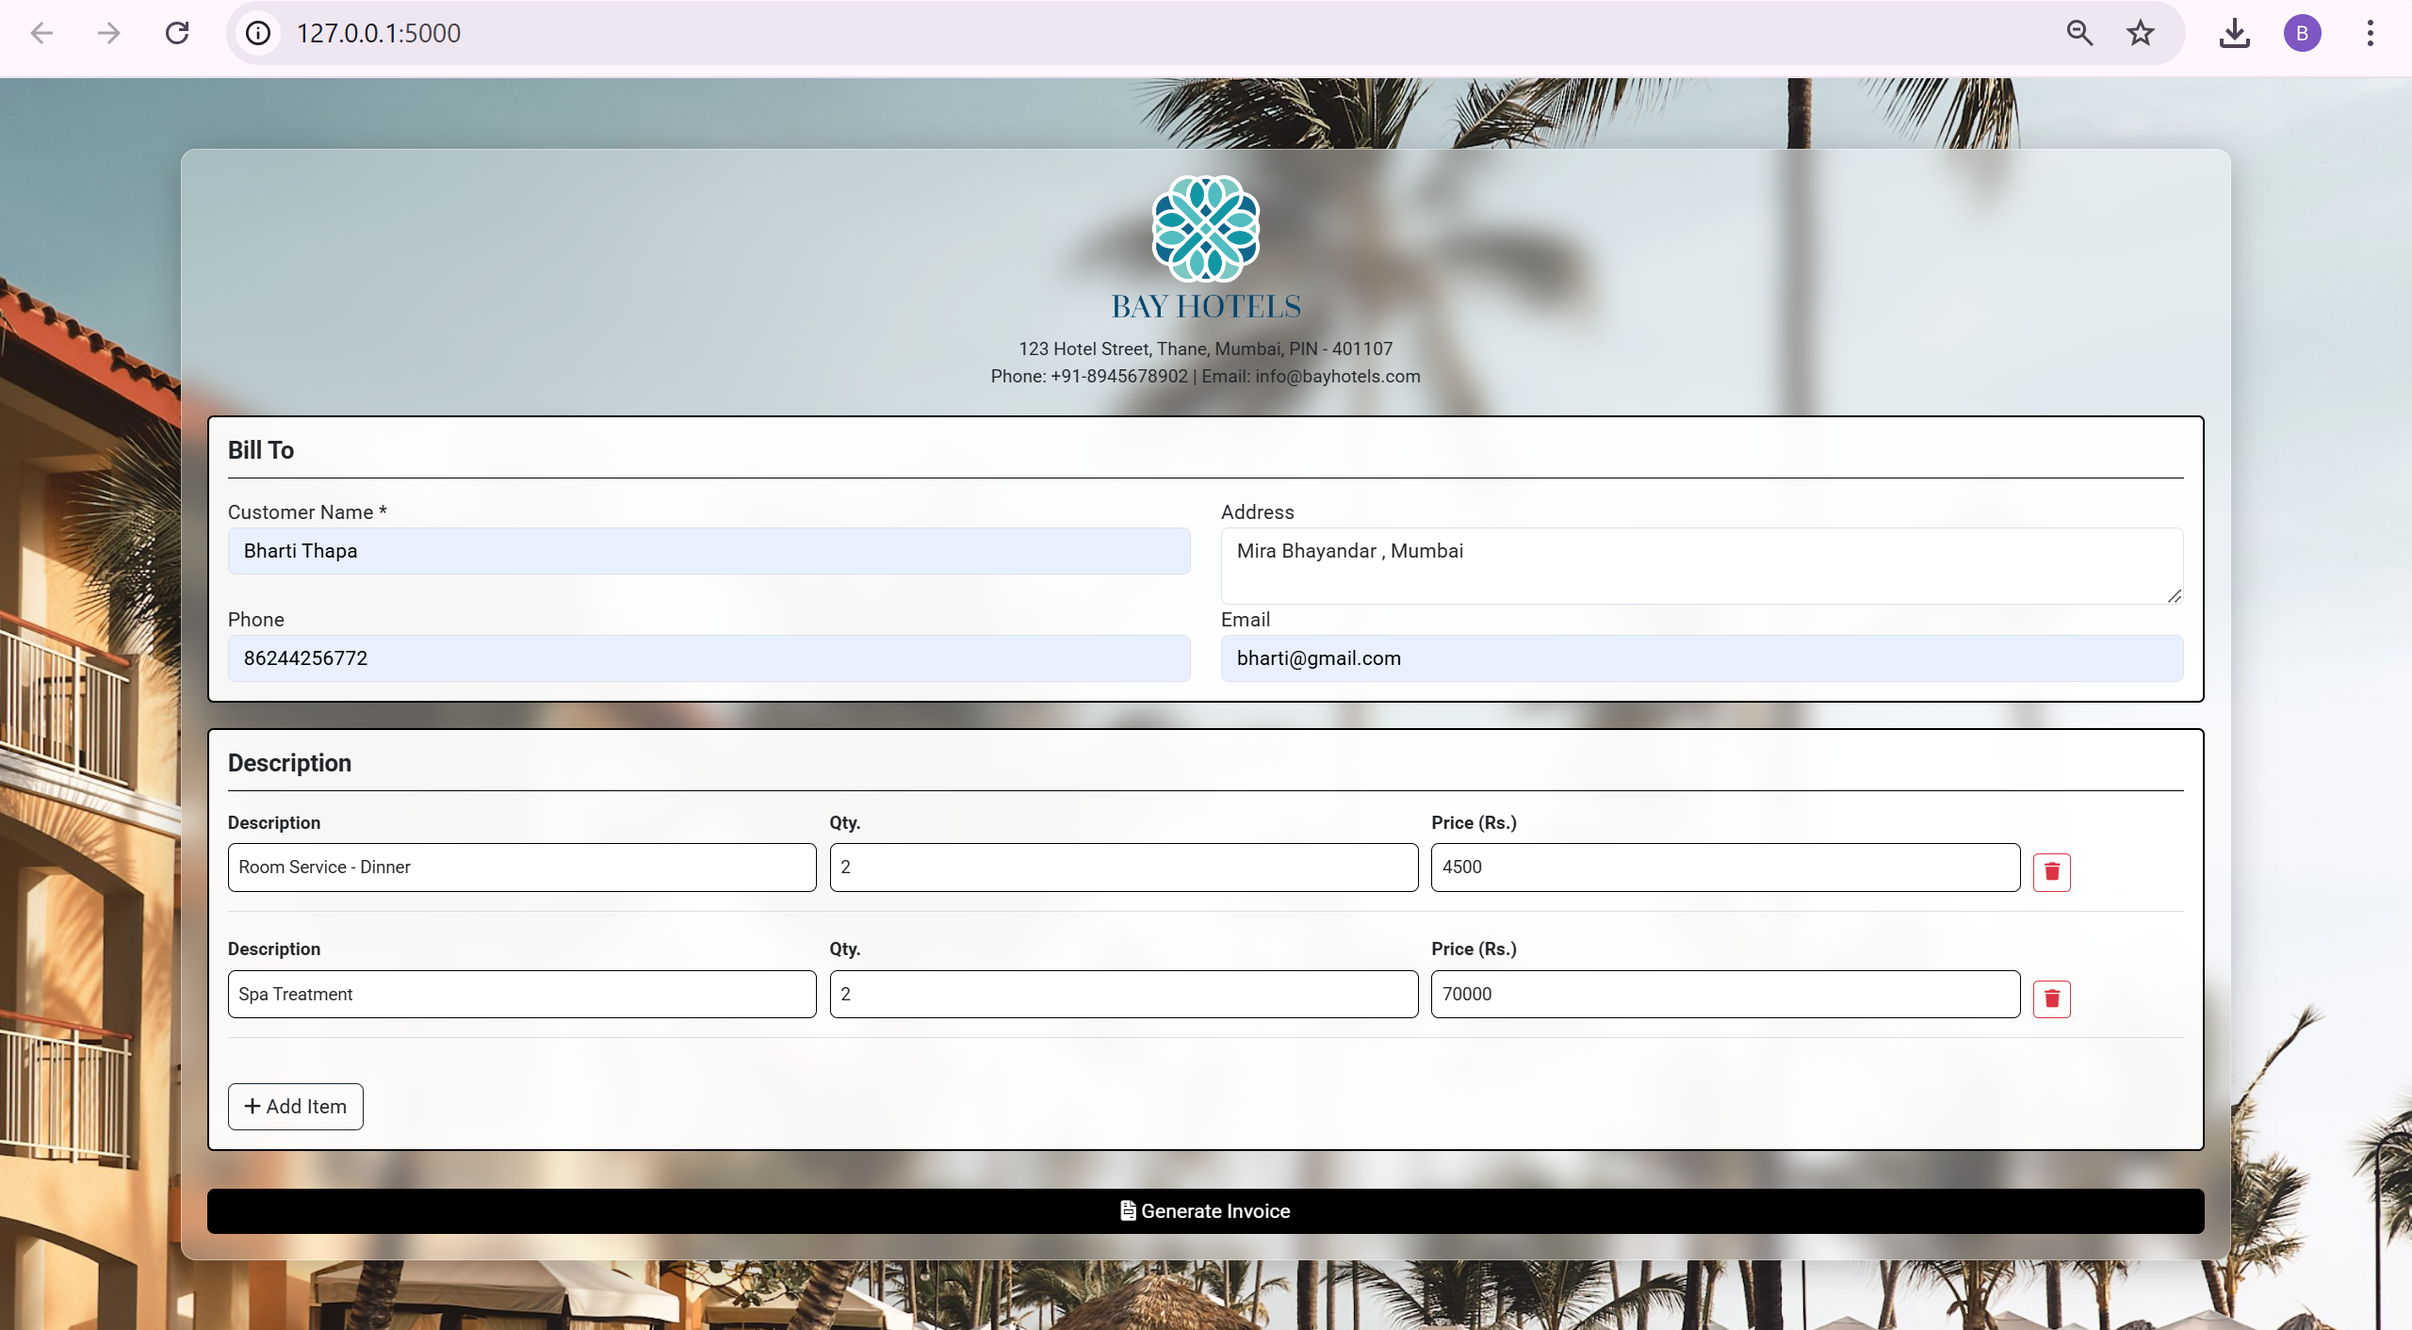Open the browser profile avatar B
2412x1330 pixels.
pos(2302,32)
